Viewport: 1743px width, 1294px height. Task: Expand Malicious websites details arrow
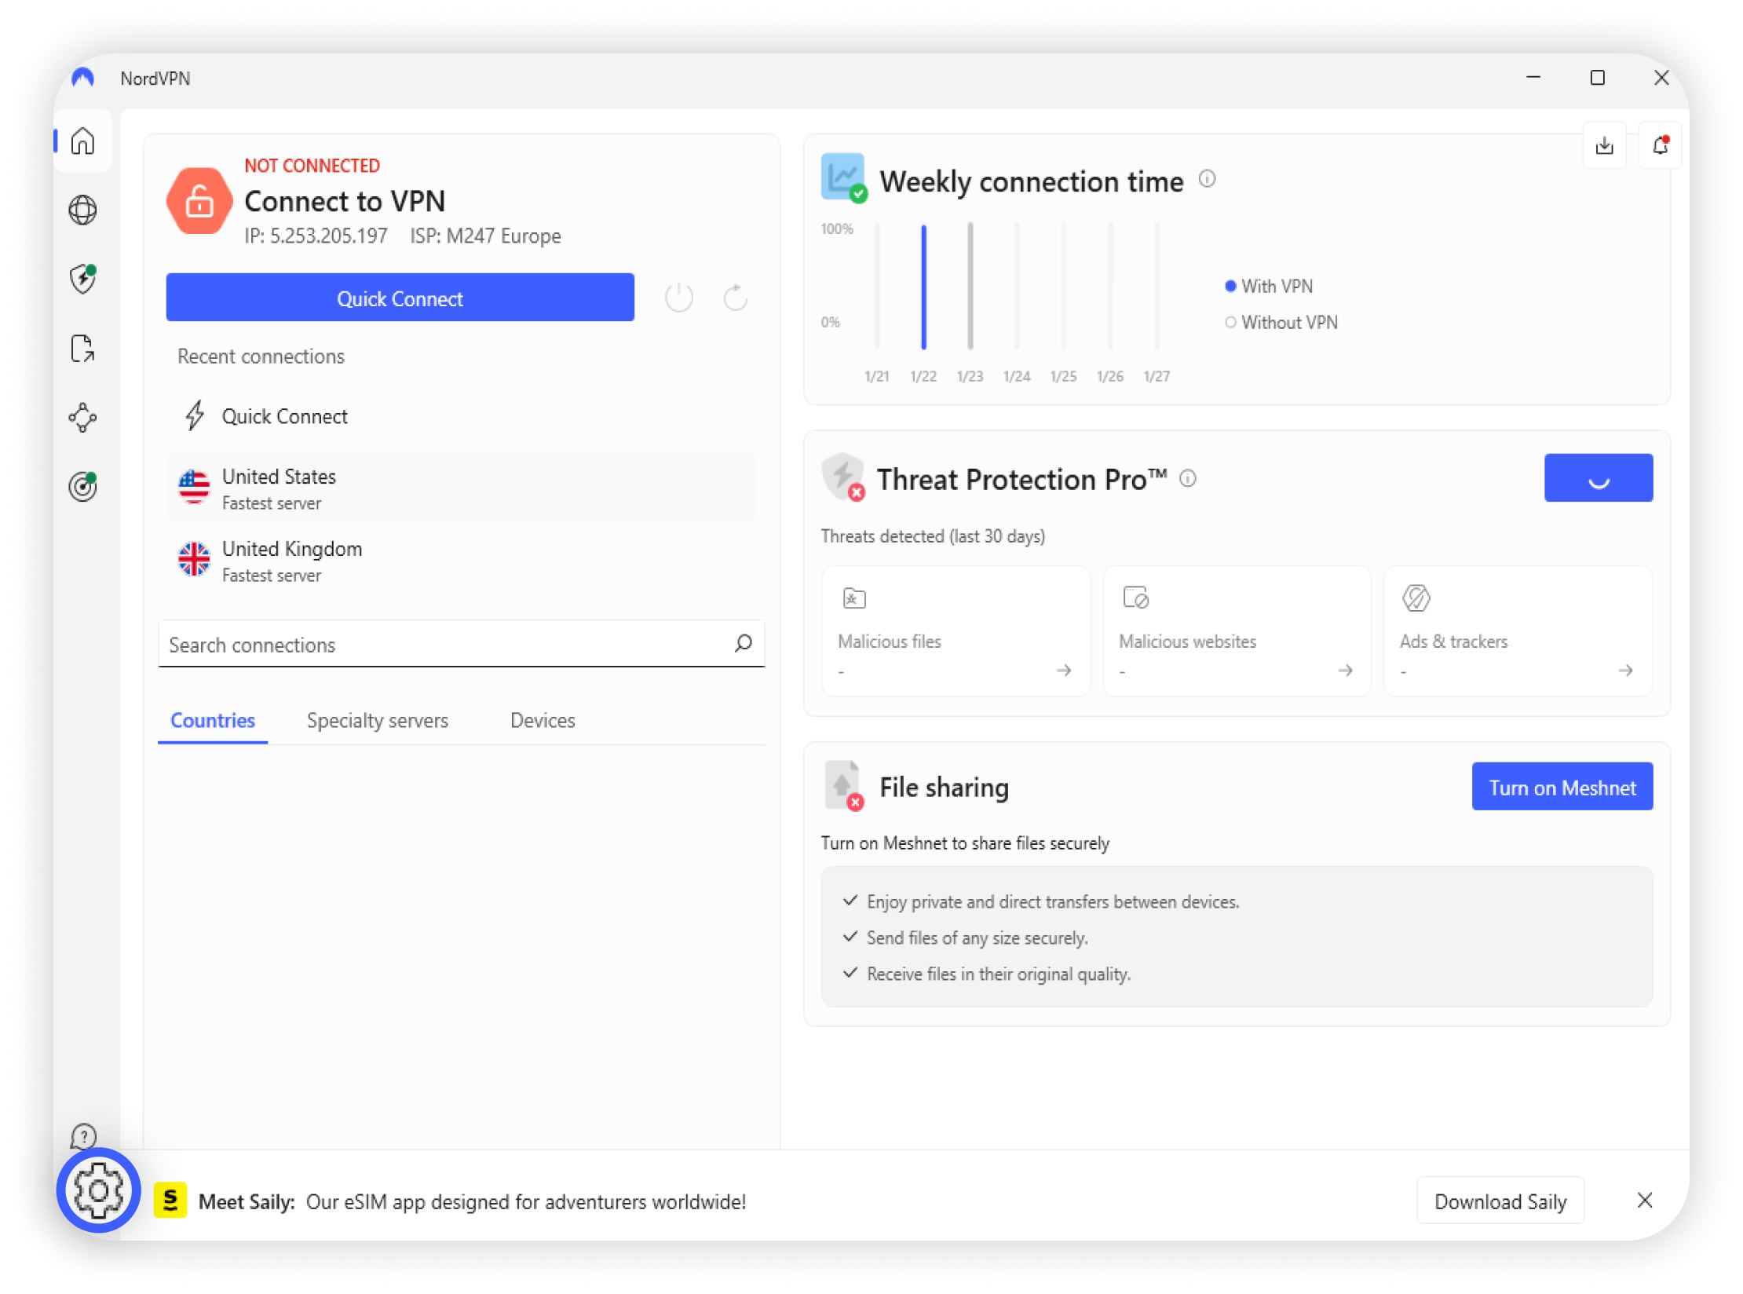(1345, 670)
